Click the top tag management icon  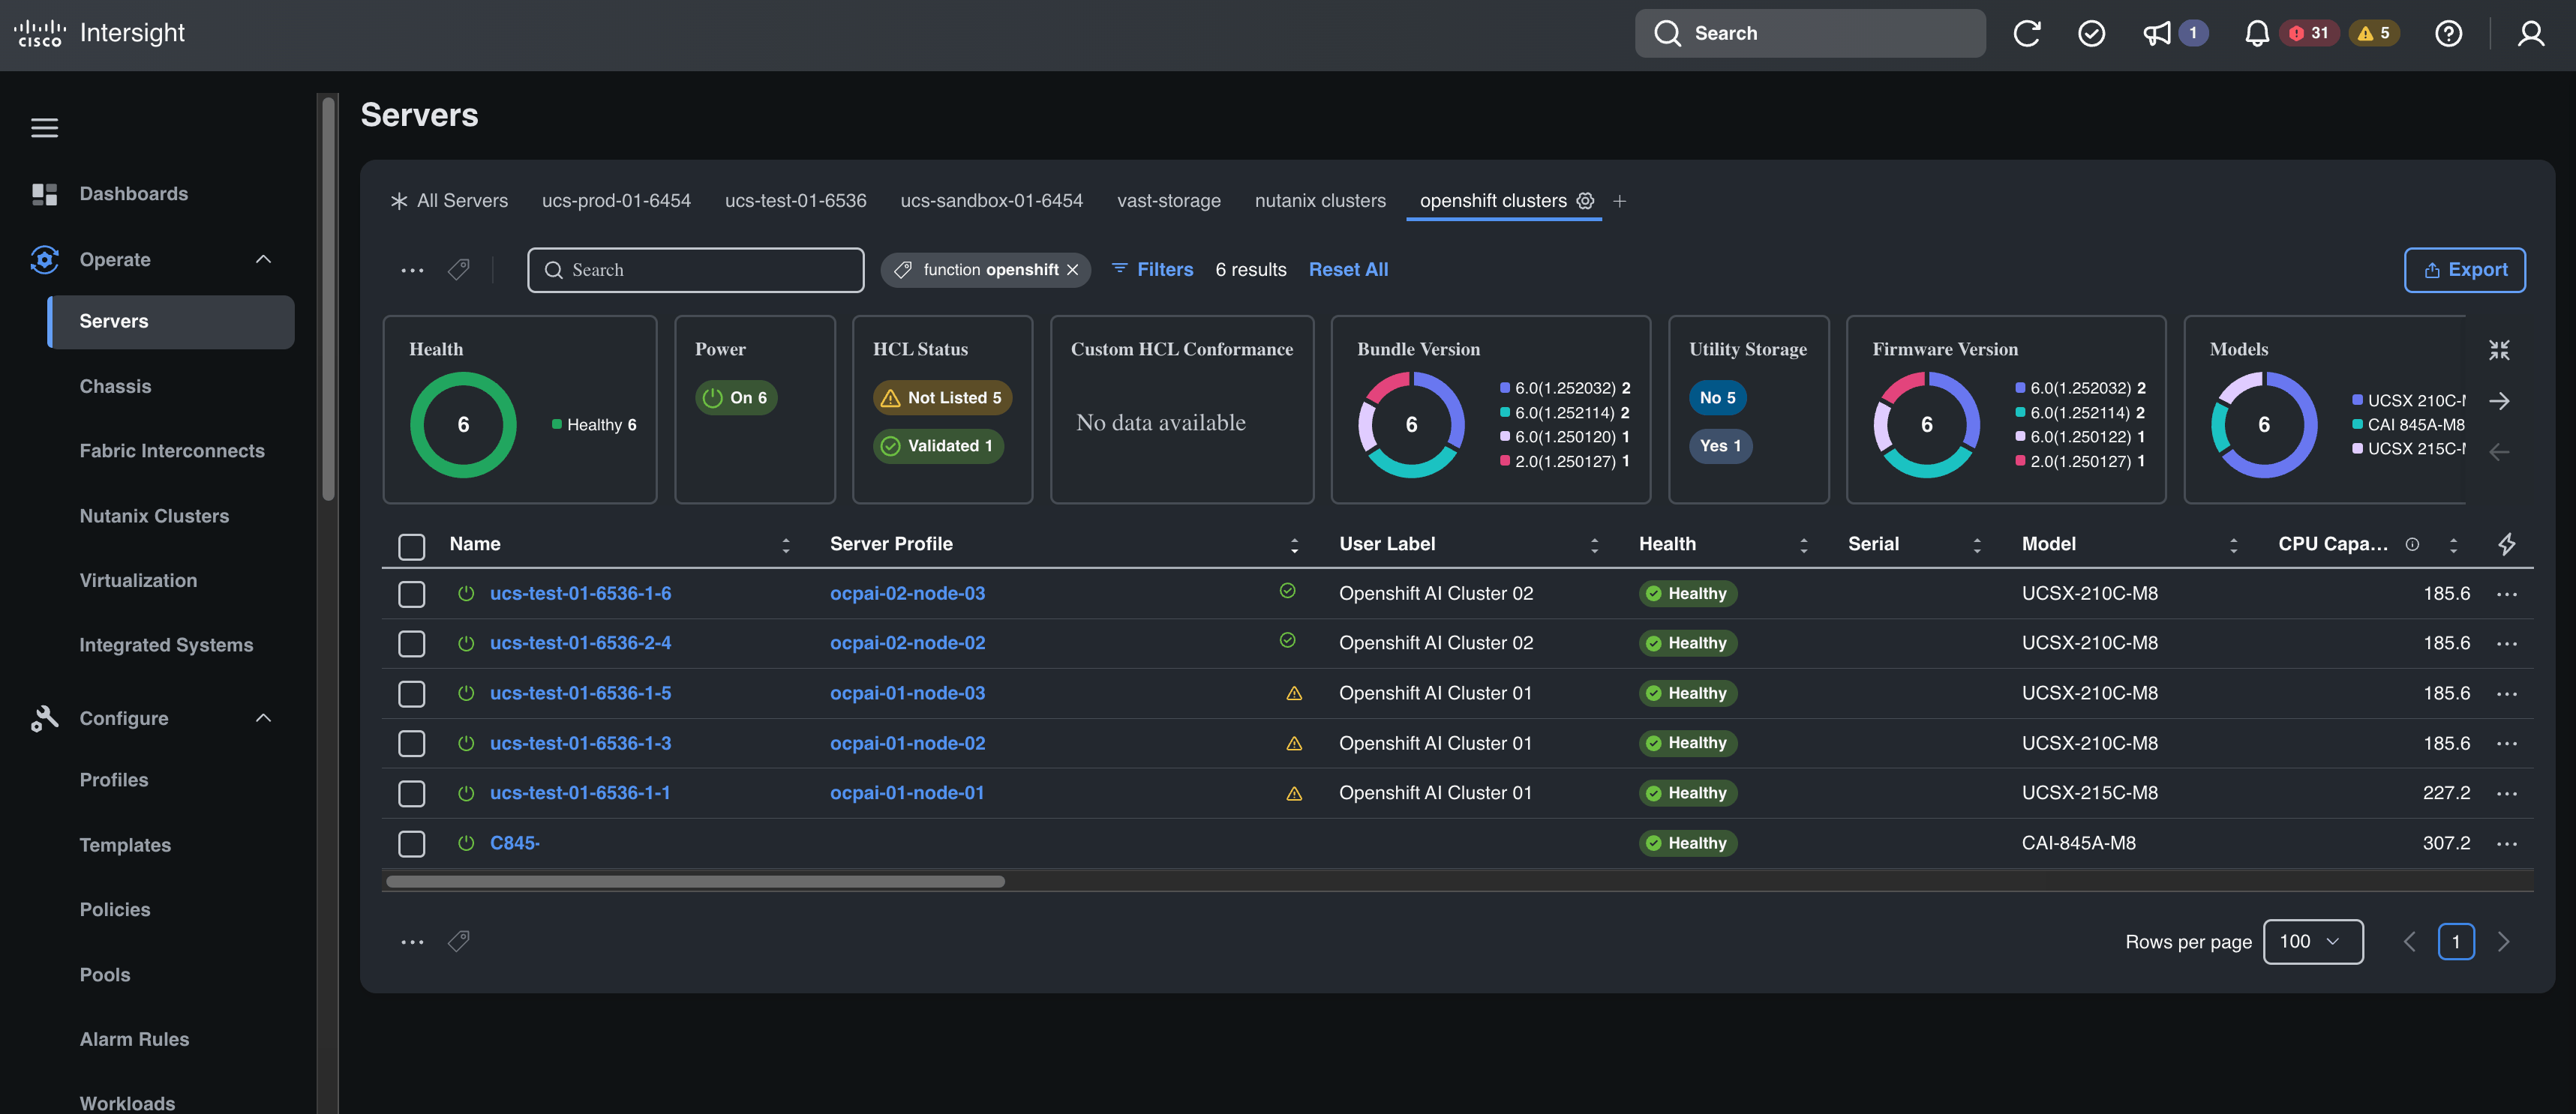point(459,270)
